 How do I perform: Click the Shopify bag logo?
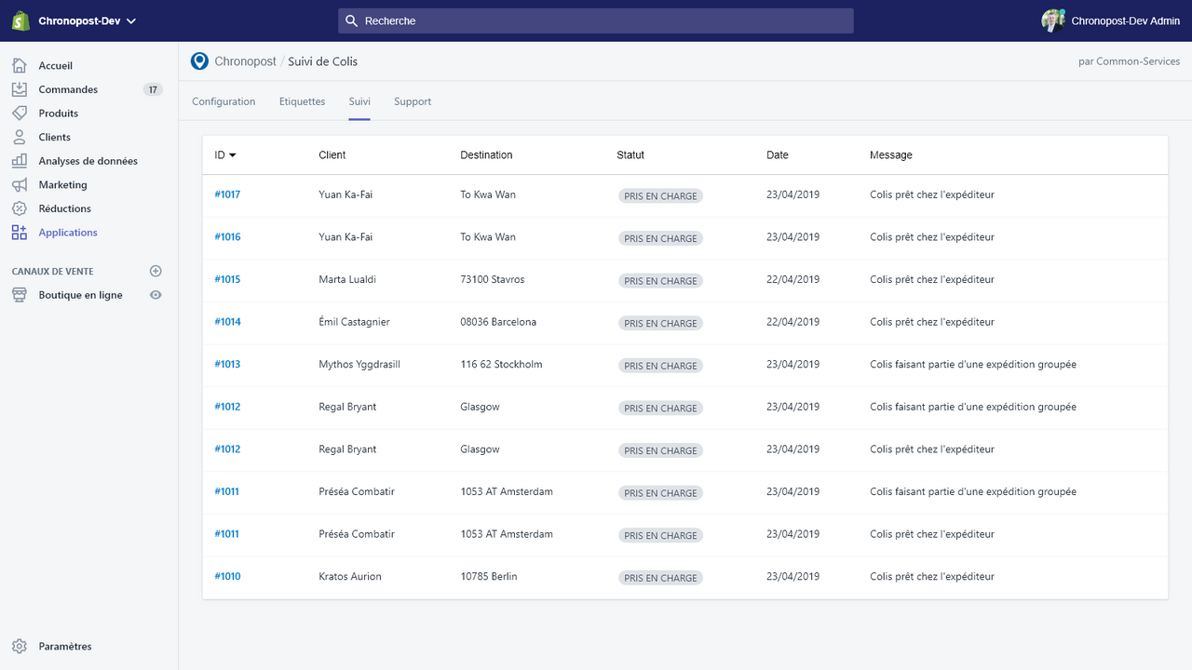pyautogui.click(x=20, y=20)
